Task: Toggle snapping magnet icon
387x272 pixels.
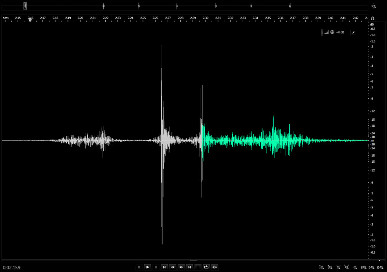Action: pyautogui.click(x=373, y=18)
